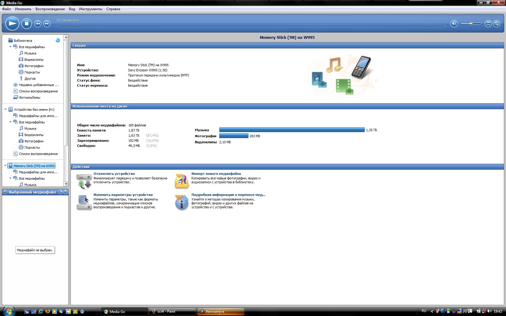Collapse the Выбранный медиафайл panel
The width and height of the screenshot is (506, 316).
tap(5, 192)
